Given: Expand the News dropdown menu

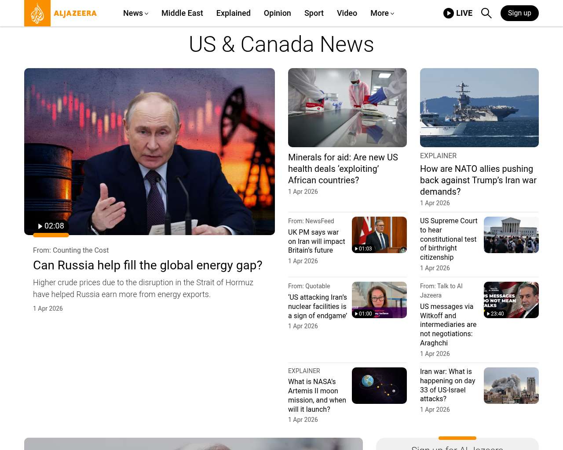Looking at the screenshot, I should click(135, 13).
